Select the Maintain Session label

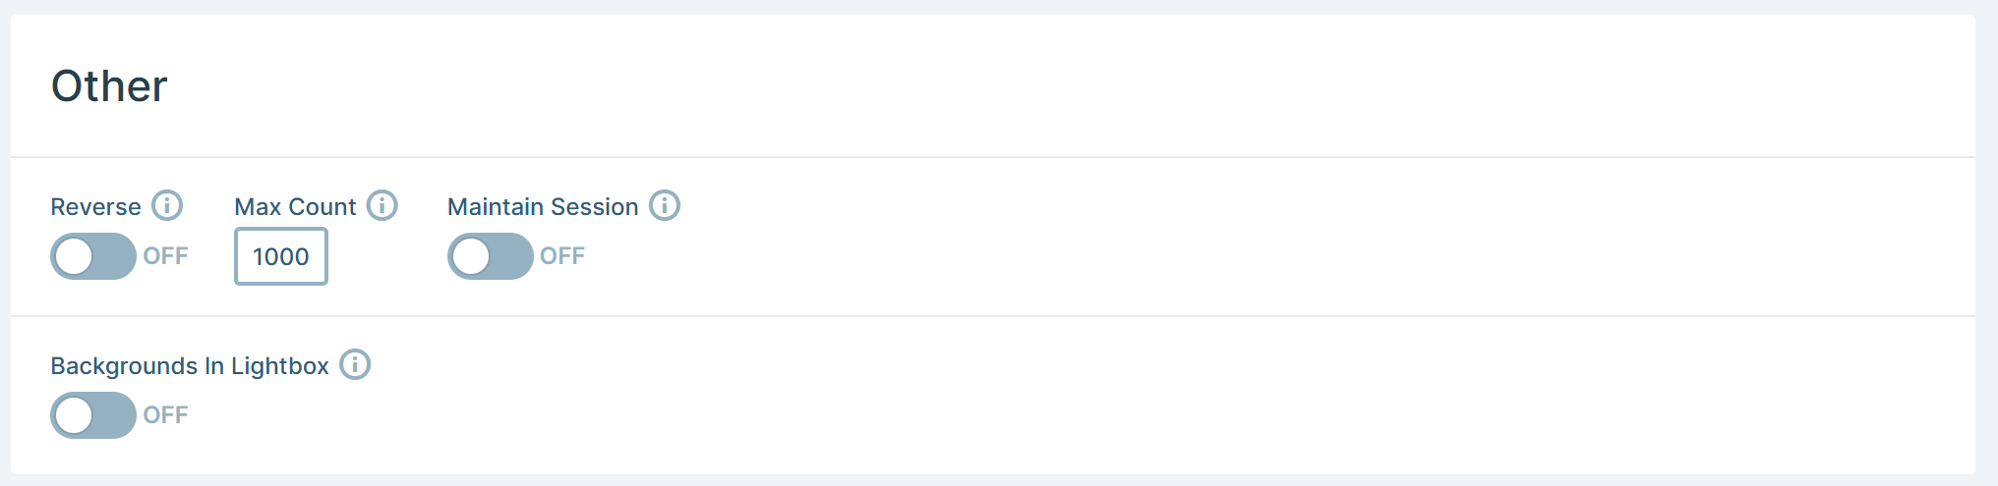point(543,207)
